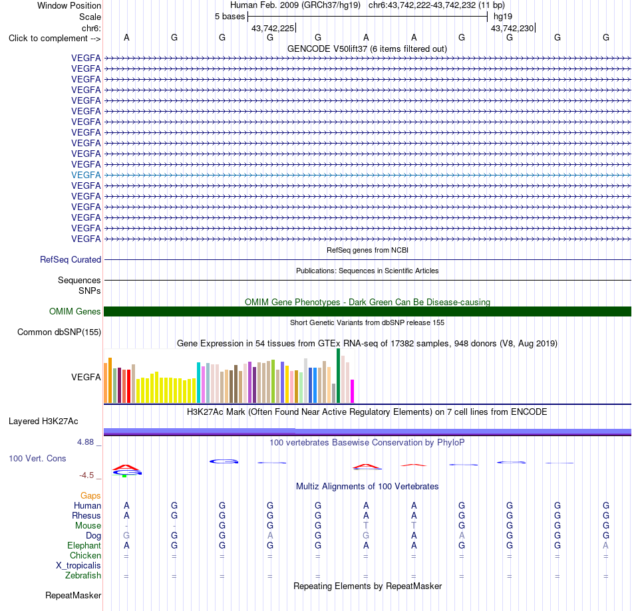Viewport: 632px width, 611px height.
Task: Click the orange Gaps row label
Action: pos(90,496)
